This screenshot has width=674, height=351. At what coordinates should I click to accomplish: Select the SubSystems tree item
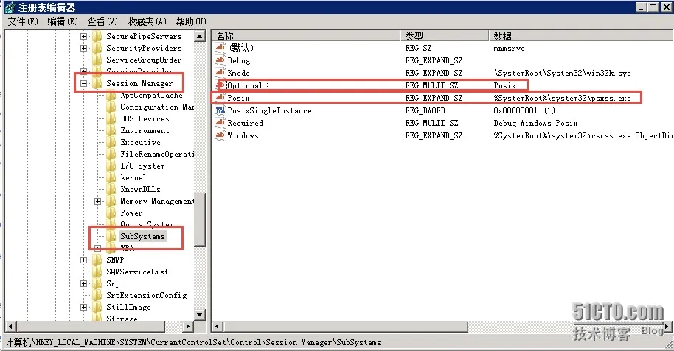(x=142, y=236)
